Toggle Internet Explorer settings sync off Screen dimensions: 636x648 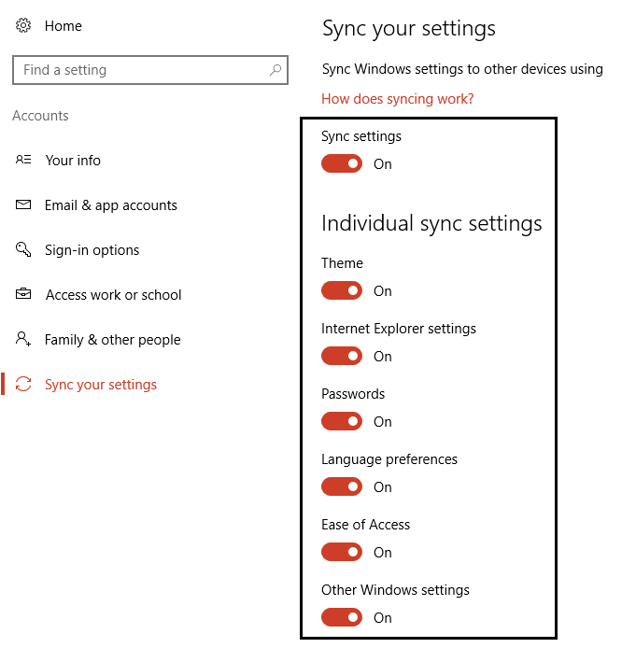342,356
